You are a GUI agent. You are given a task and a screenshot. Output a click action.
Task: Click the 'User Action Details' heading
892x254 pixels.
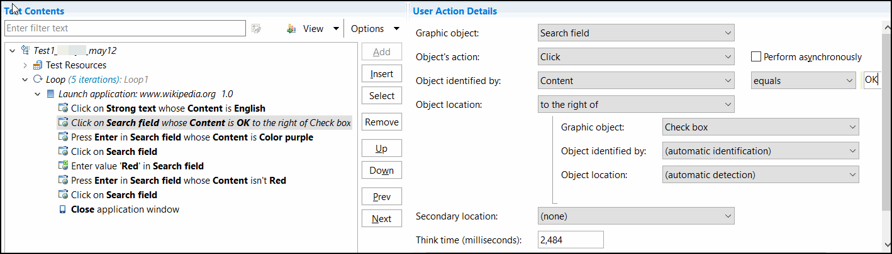[x=455, y=11]
